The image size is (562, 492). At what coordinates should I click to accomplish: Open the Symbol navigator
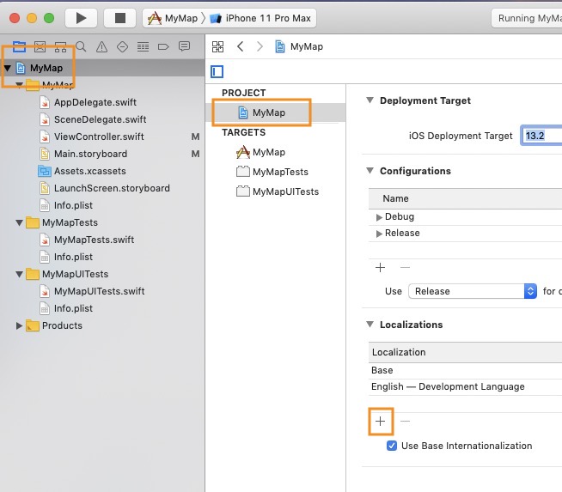pos(60,46)
